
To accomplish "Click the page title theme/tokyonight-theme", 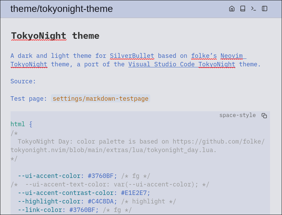I will click(61, 9).
